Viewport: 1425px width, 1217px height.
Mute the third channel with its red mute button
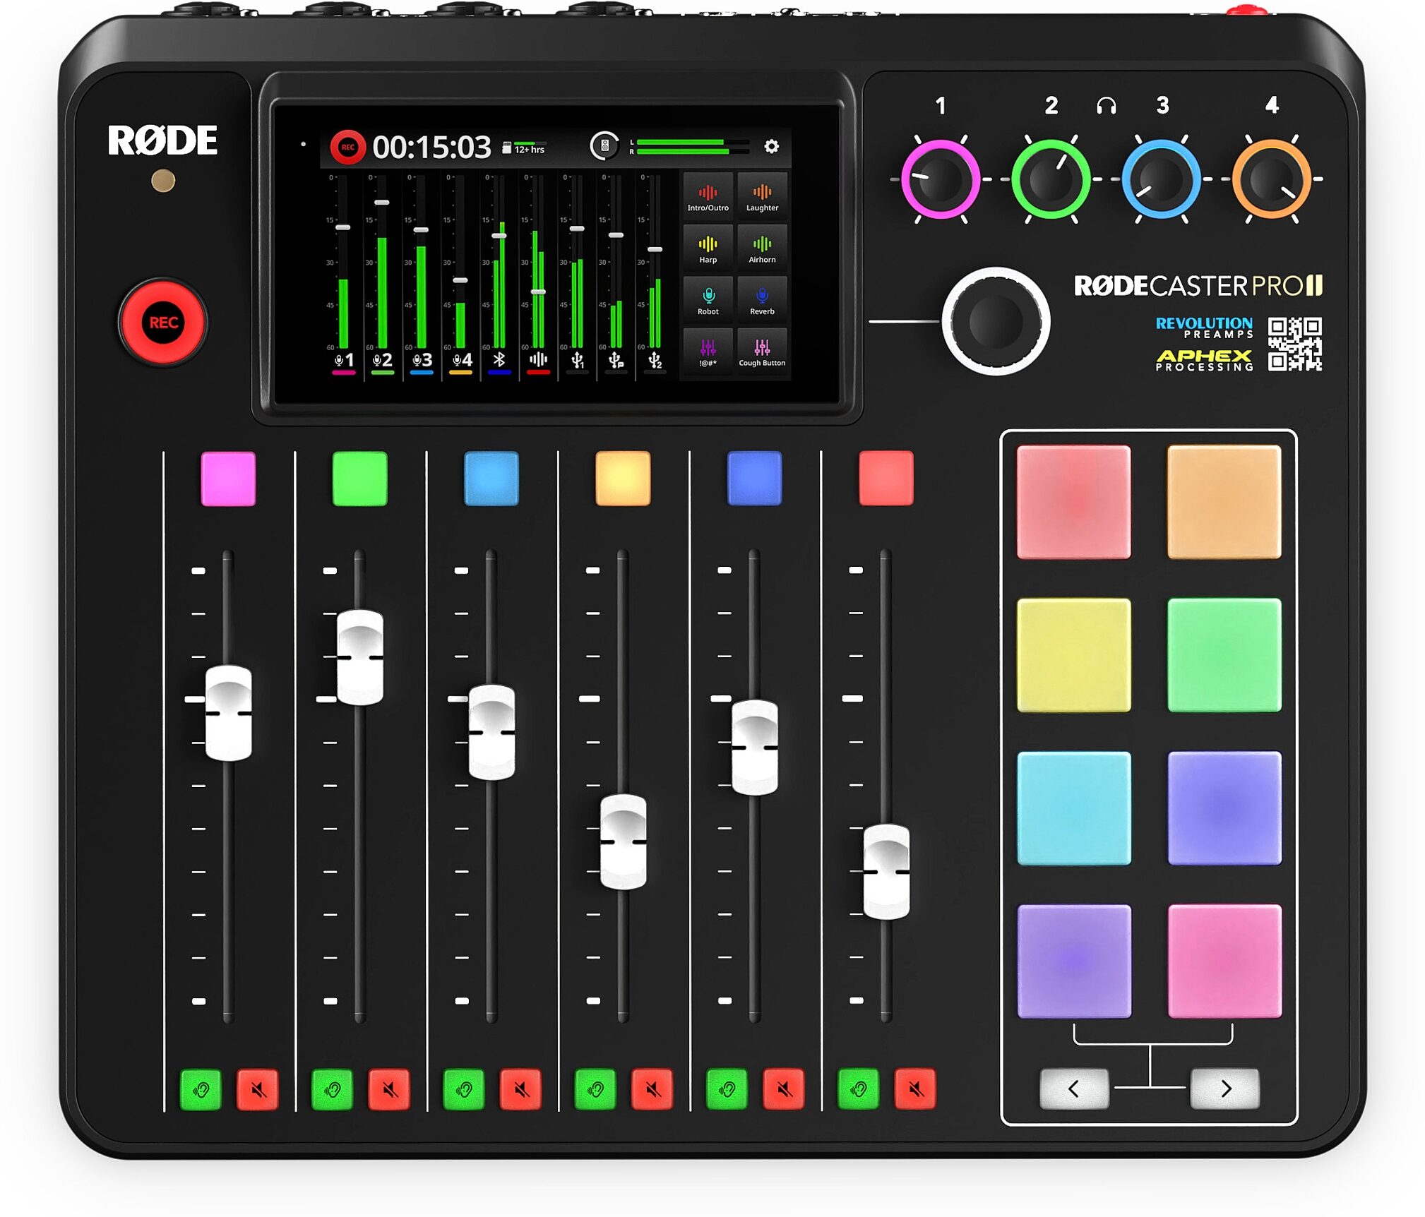(x=520, y=1090)
